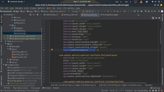
Task: Click the Wi-Fi icon in top bar
Action: point(152,2)
